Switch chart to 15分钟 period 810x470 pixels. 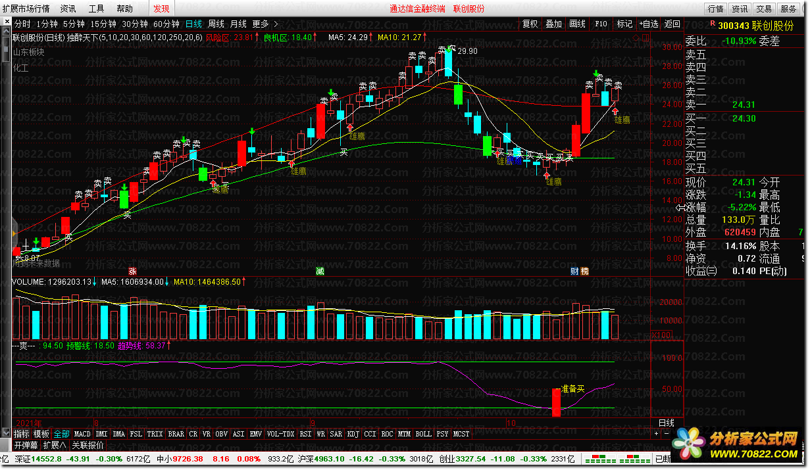[x=103, y=24]
